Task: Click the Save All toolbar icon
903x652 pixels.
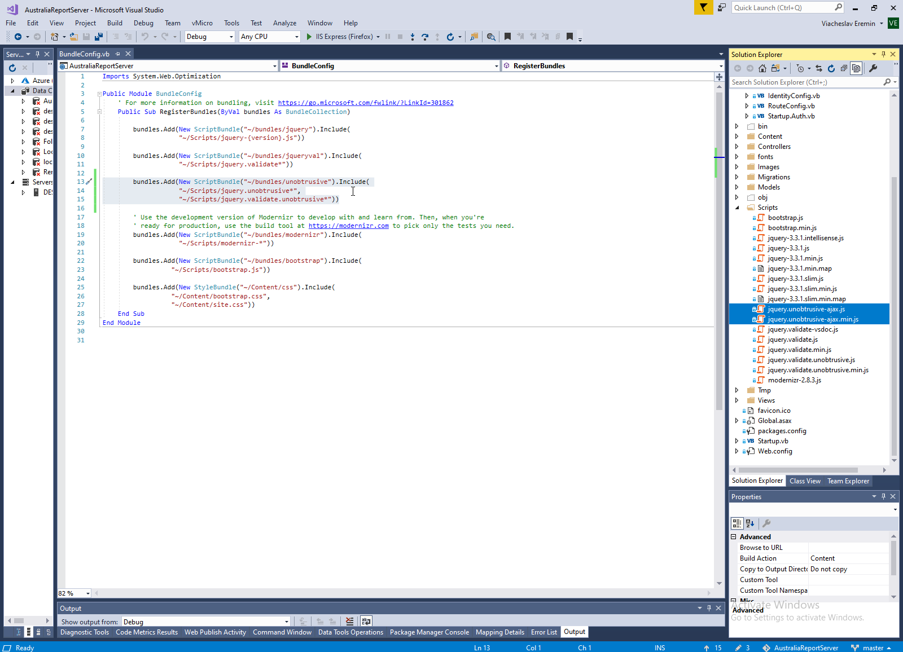Action: point(99,37)
